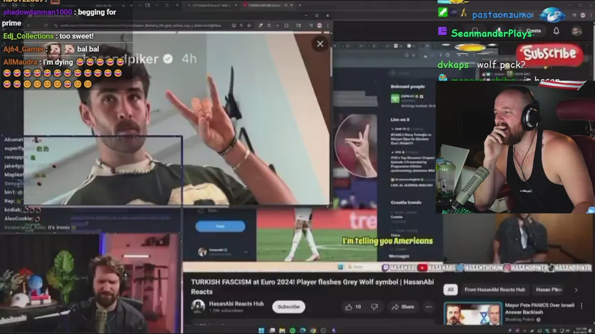
Task: Click the green sword badge beside pastaonzuma
Action: tap(443, 13)
